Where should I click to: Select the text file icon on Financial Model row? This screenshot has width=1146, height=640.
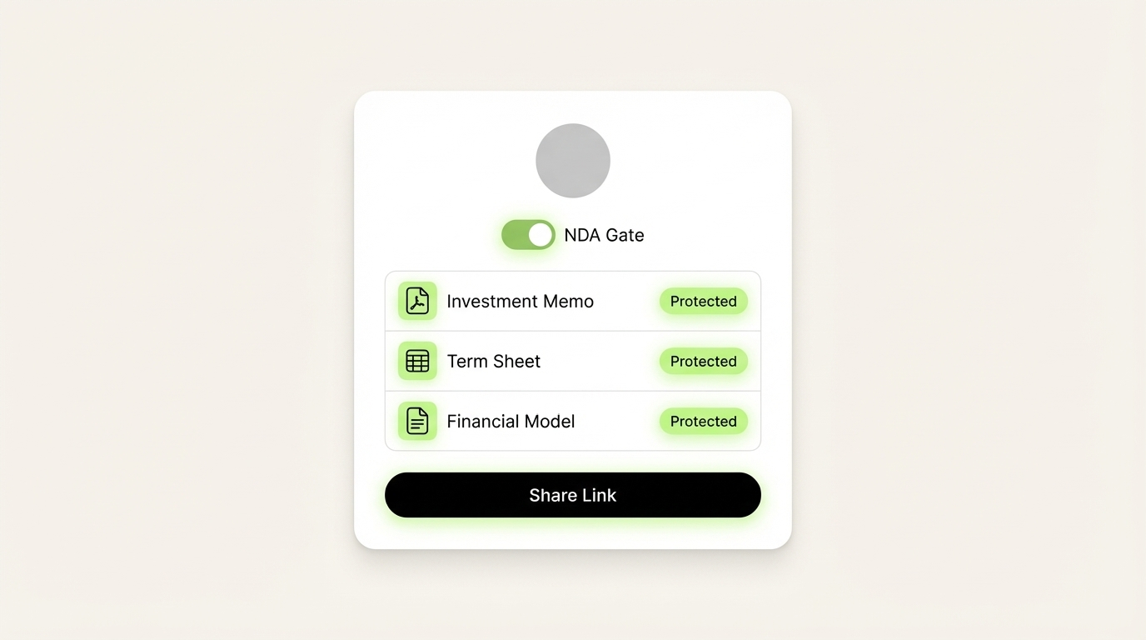417,421
